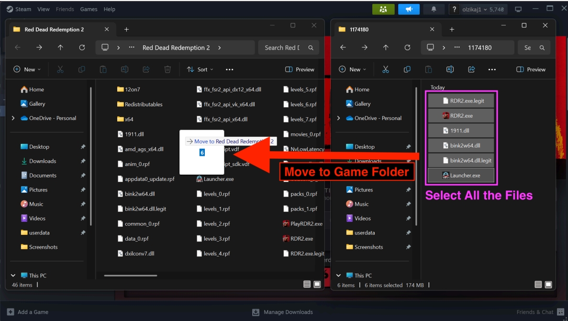The height and width of the screenshot is (321, 568).
Task: Switch to details view in the 1174180 window
Action: point(538,285)
